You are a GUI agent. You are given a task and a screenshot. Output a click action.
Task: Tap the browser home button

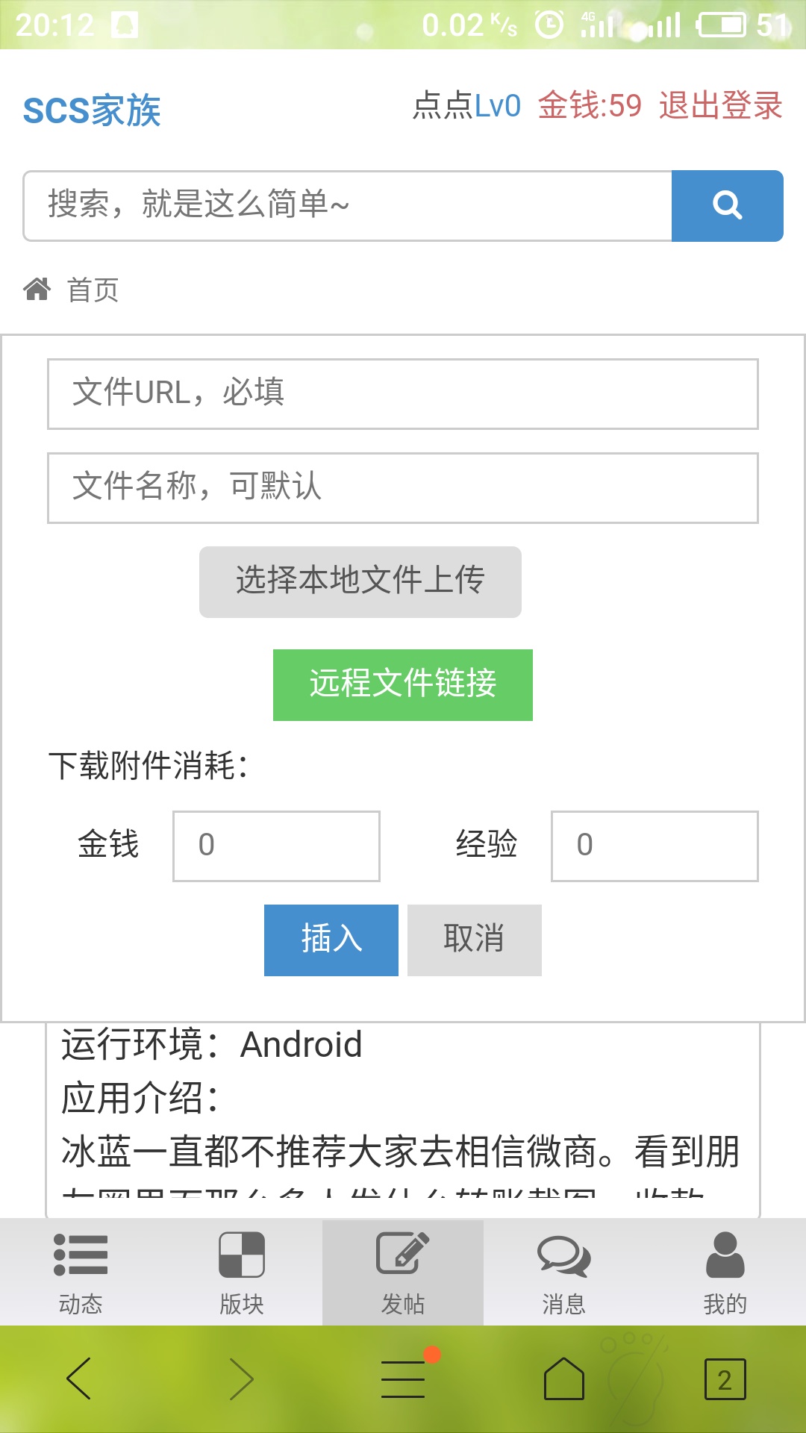(564, 1379)
